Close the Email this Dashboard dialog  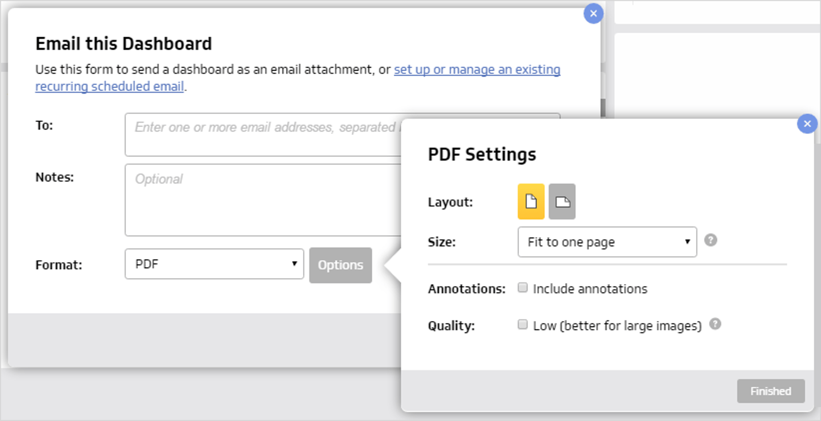point(593,13)
